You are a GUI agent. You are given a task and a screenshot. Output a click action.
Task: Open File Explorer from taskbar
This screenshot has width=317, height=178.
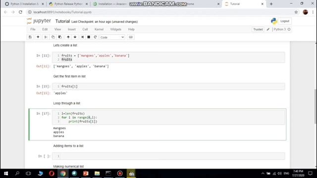97,174
